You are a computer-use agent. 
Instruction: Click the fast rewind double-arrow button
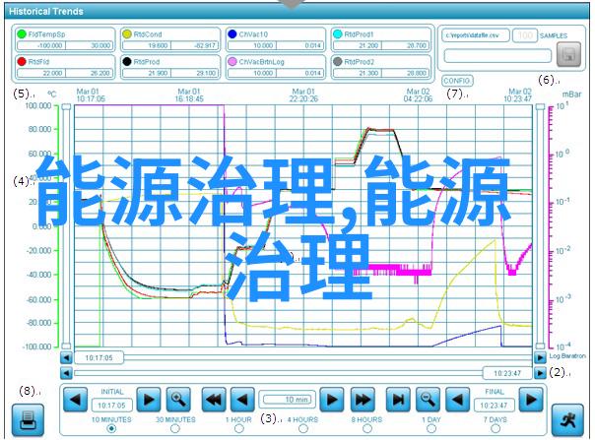point(213,399)
